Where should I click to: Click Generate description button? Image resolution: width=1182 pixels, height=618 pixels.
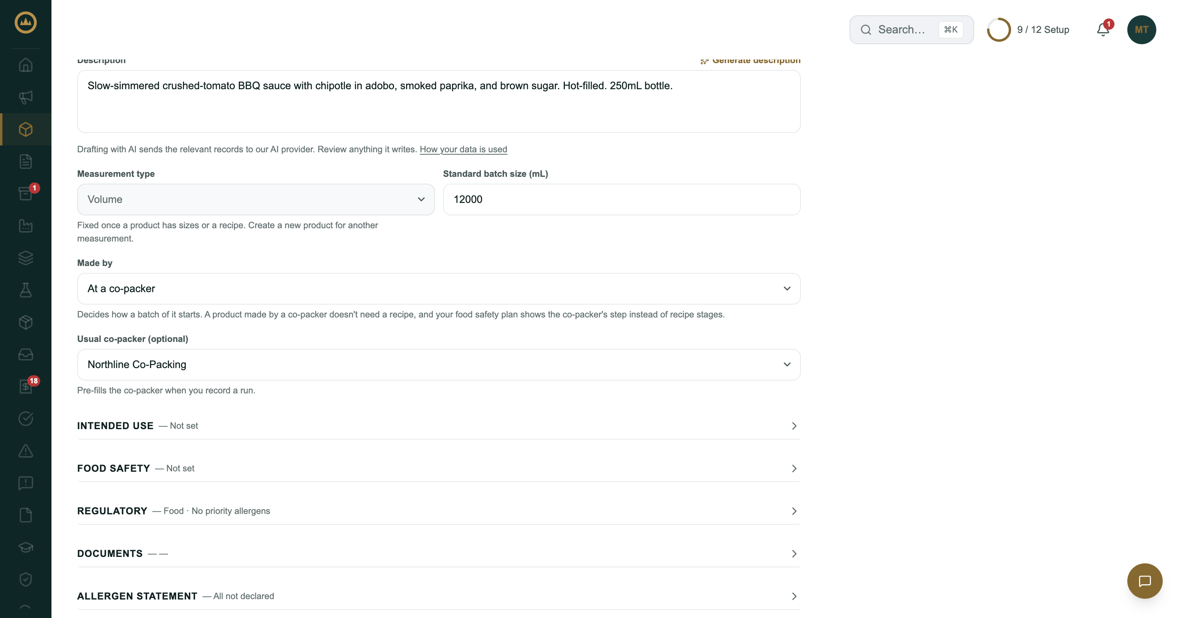[750, 61]
